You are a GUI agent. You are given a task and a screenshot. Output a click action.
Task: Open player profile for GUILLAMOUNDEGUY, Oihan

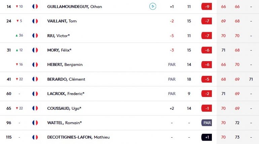(x=74, y=7)
